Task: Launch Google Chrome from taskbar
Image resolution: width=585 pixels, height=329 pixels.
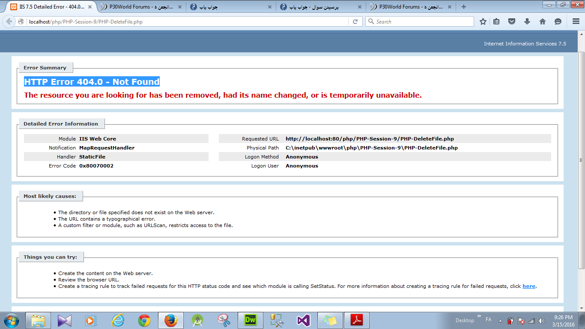Action: pos(144,320)
